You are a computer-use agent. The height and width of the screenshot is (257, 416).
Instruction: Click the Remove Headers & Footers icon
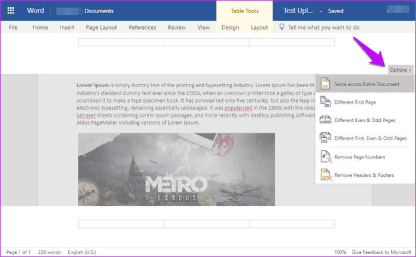tap(326, 175)
